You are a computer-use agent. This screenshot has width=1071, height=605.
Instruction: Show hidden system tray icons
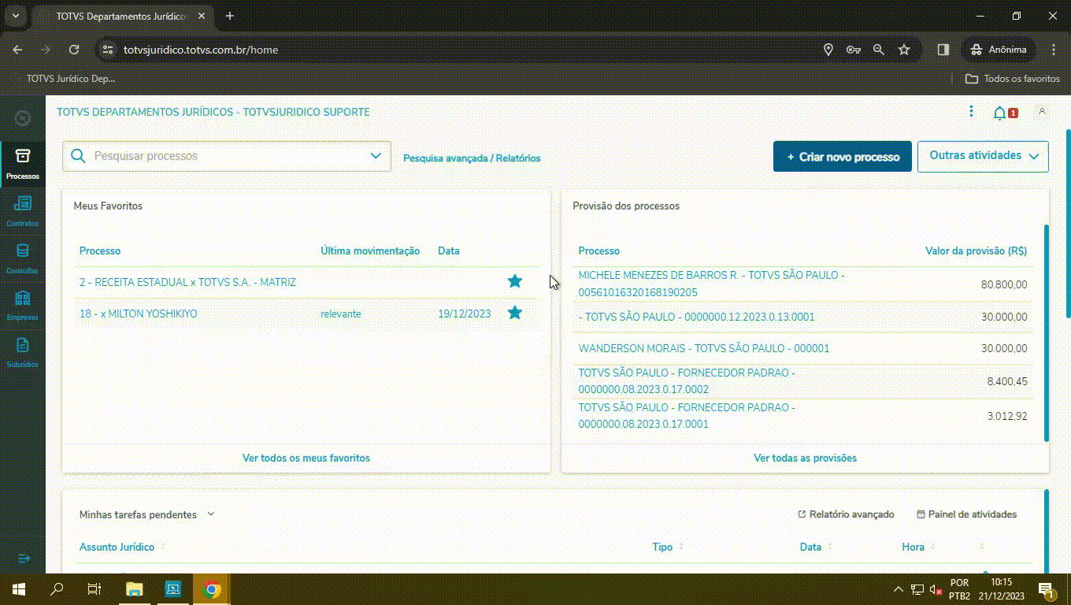898,589
